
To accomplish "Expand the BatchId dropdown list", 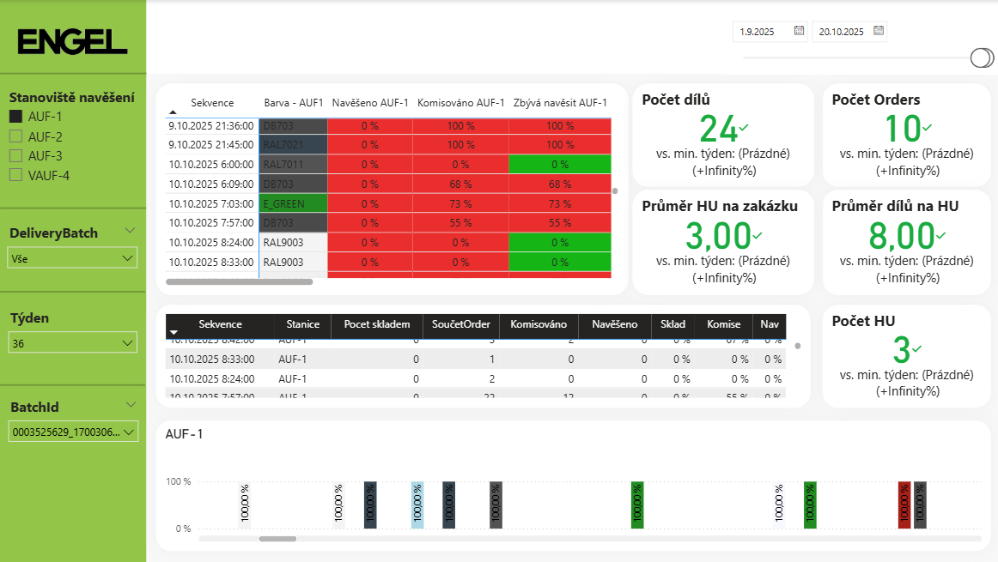I will 72,432.
